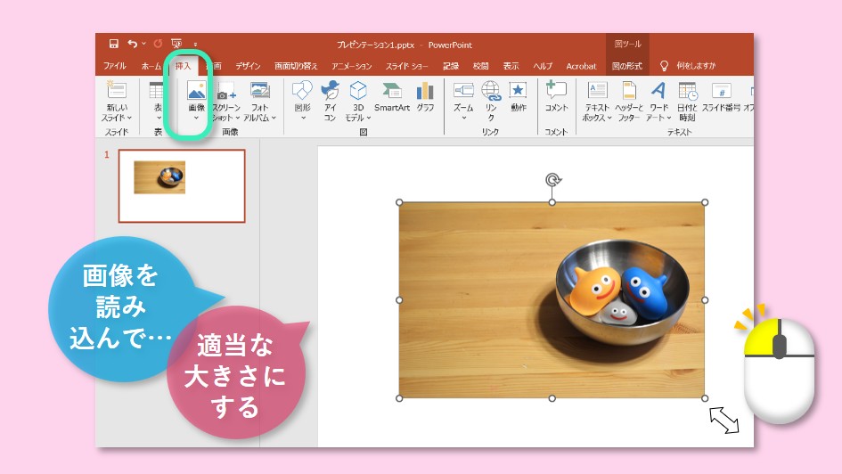Open the 図形 shapes gallery
This screenshot has height=474, width=842.
pos(302,102)
